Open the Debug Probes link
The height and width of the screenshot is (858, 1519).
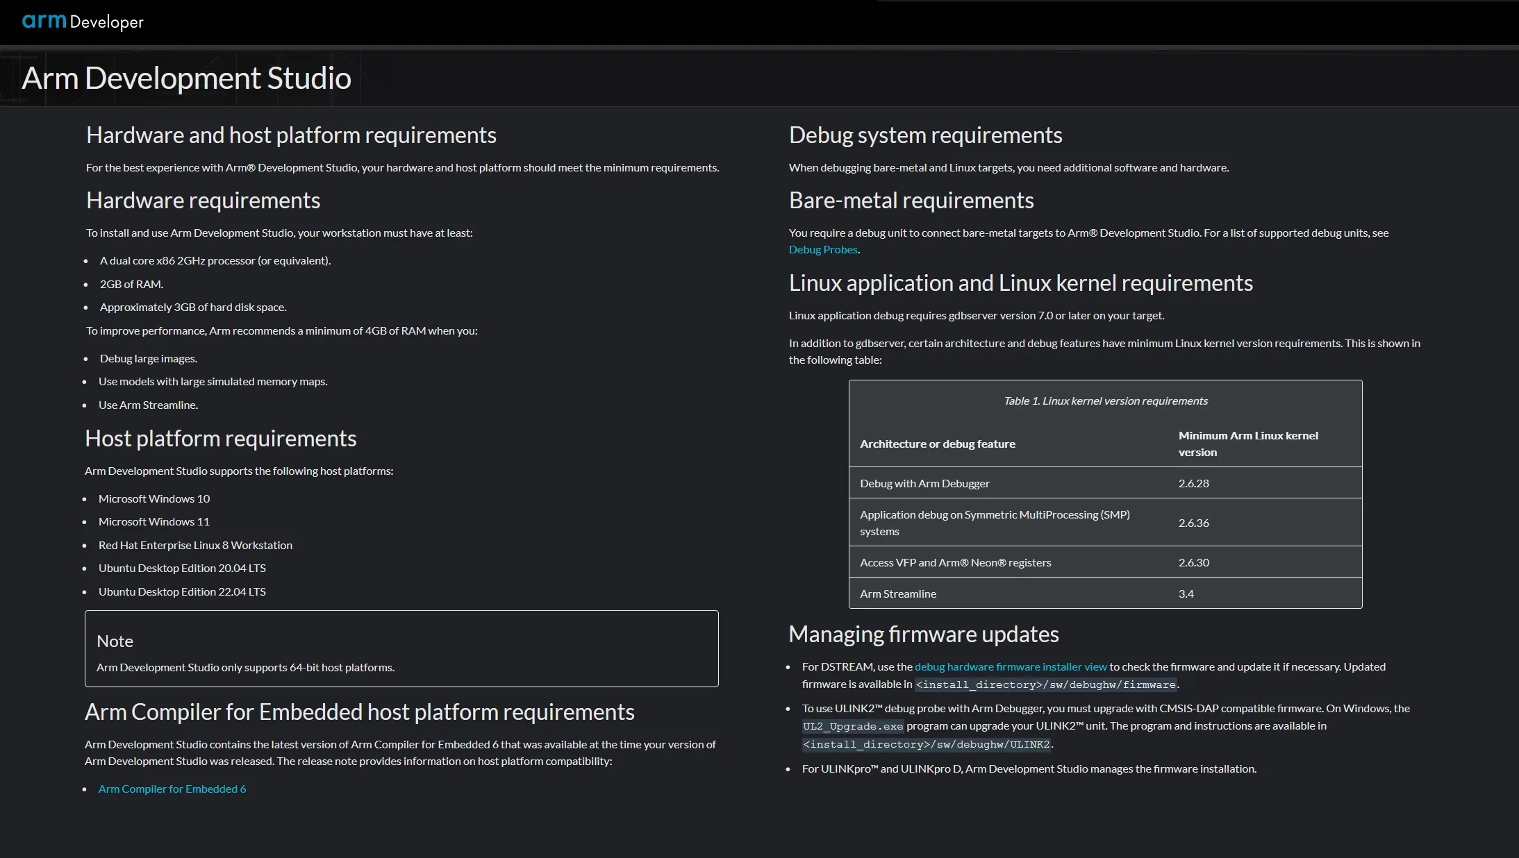point(823,250)
